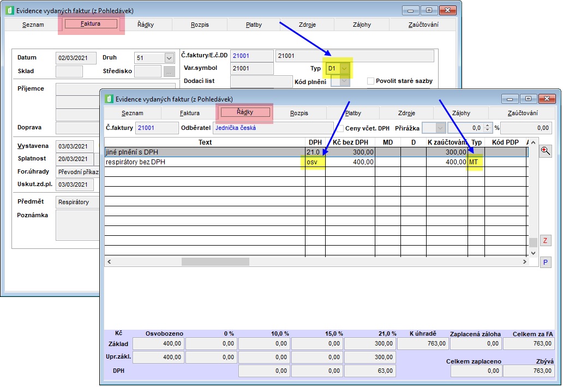563x387 pixels.
Task: Switch to Seznam tab in back window
Action: click(x=33, y=25)
